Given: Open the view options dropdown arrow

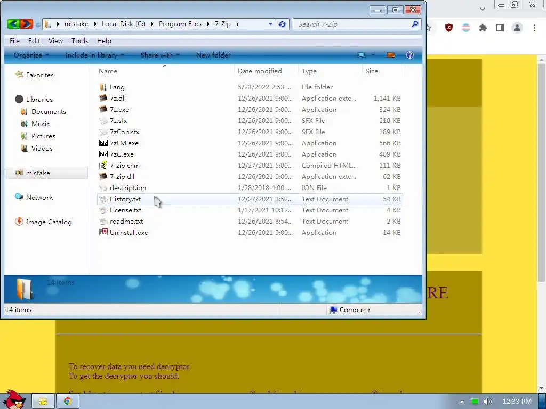Looking at the screenshot, I should pos(373,55).
